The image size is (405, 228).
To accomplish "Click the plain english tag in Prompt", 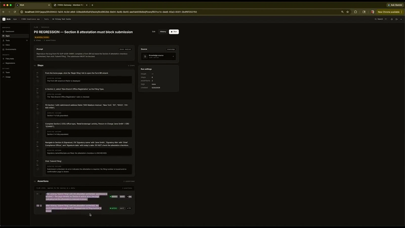I will (125, 49).
